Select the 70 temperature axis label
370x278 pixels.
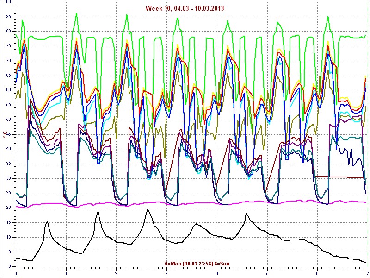[8, 61]
